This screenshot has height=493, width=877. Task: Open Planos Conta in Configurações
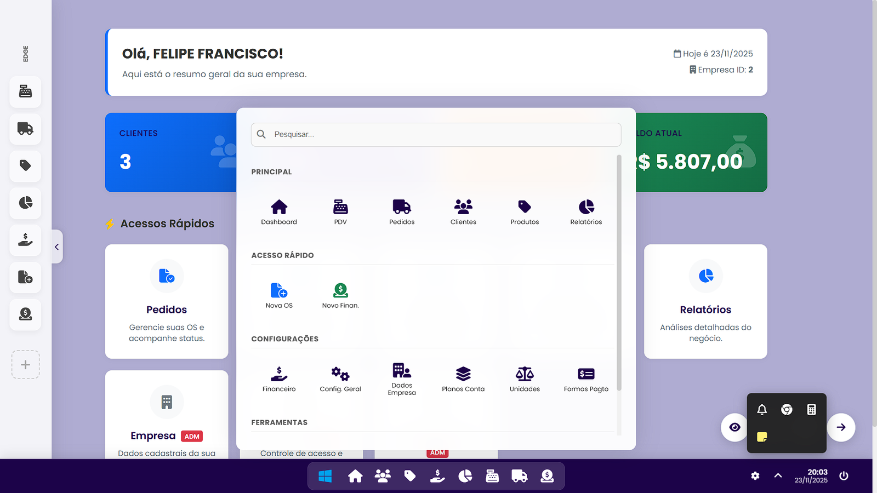pyautogui.click(x=463, y=379)
